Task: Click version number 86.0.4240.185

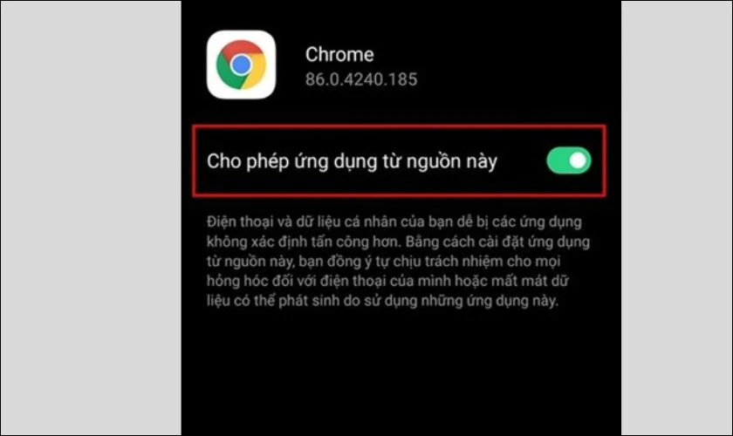Action: [x=361, y=79]
